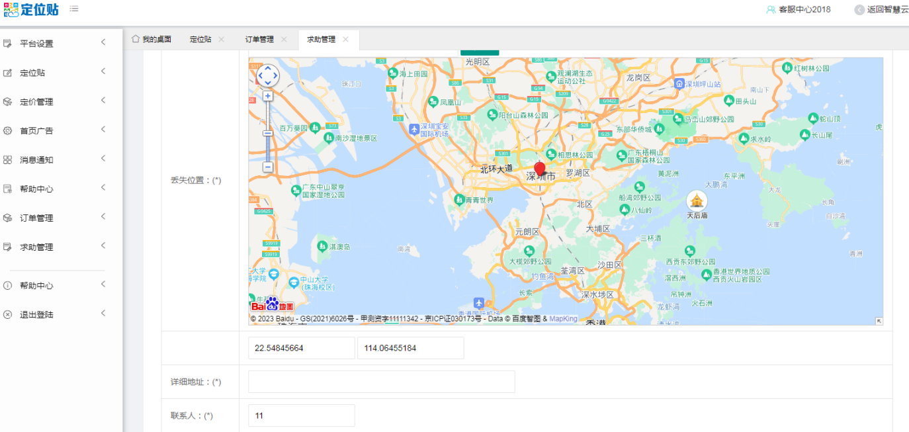Zoom out with the map minus button
909x432 pixels.
(267, 167)
